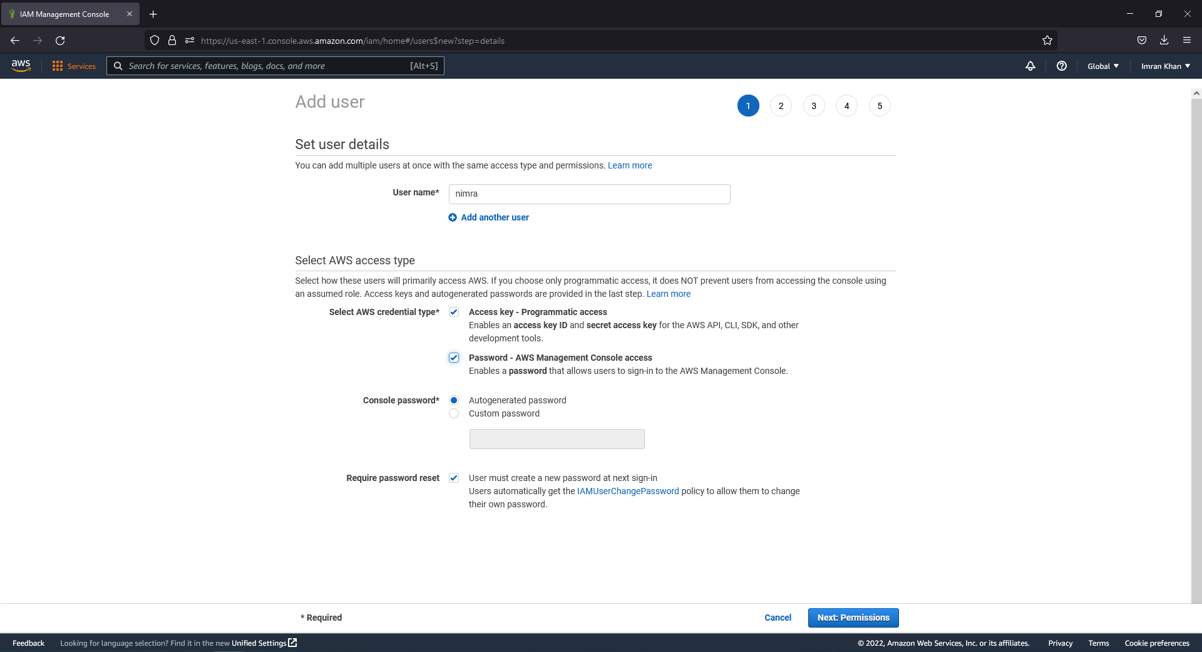
Task: Click the AWS logo to go home
Action: point(21,66)
